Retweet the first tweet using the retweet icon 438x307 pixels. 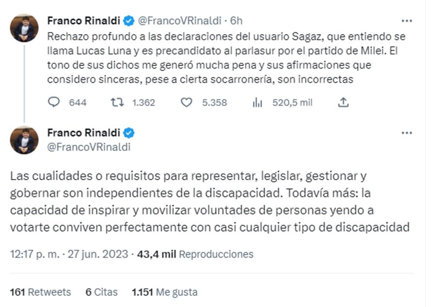118,102
